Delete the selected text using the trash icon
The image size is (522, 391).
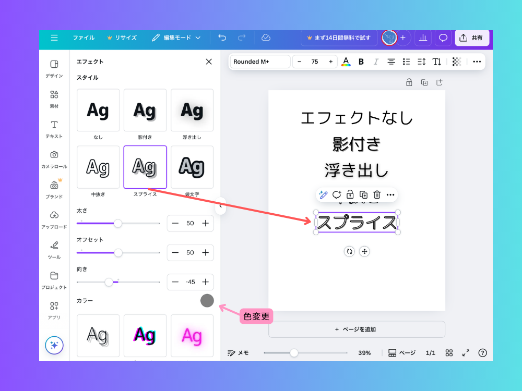(376, 194)
